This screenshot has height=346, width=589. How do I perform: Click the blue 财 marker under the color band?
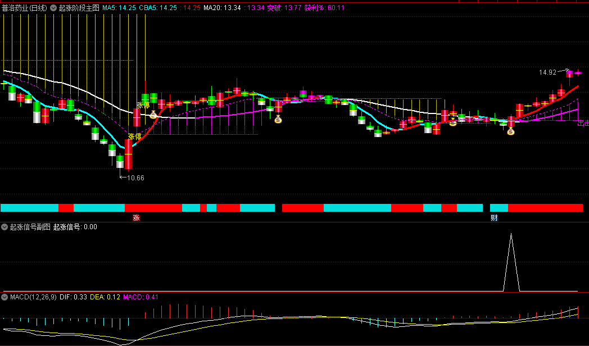click(494, 218)
